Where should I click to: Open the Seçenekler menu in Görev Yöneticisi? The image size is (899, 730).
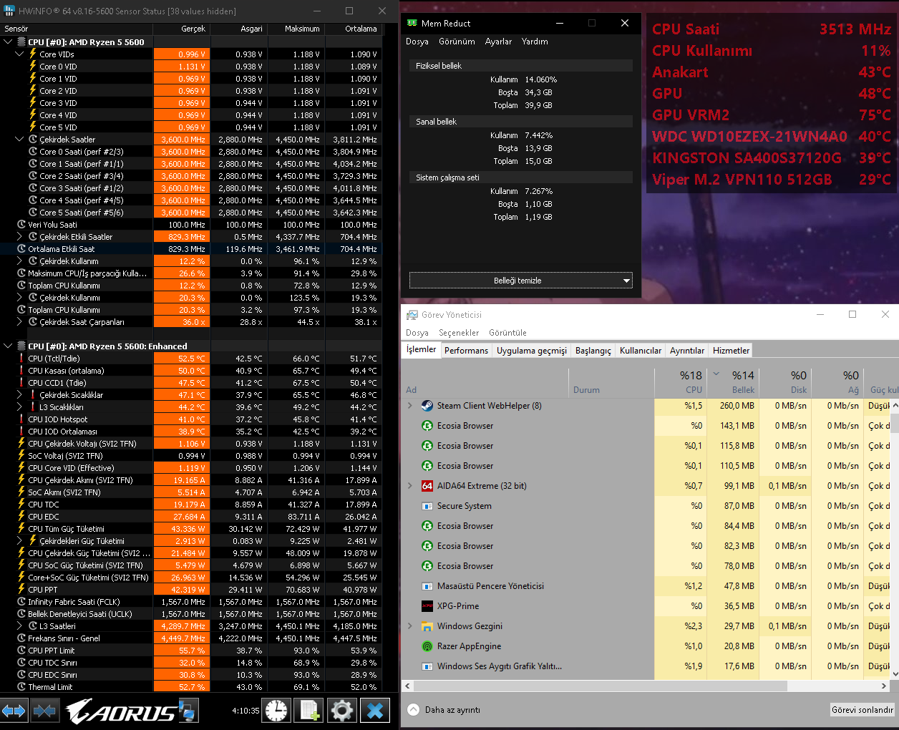459,333
